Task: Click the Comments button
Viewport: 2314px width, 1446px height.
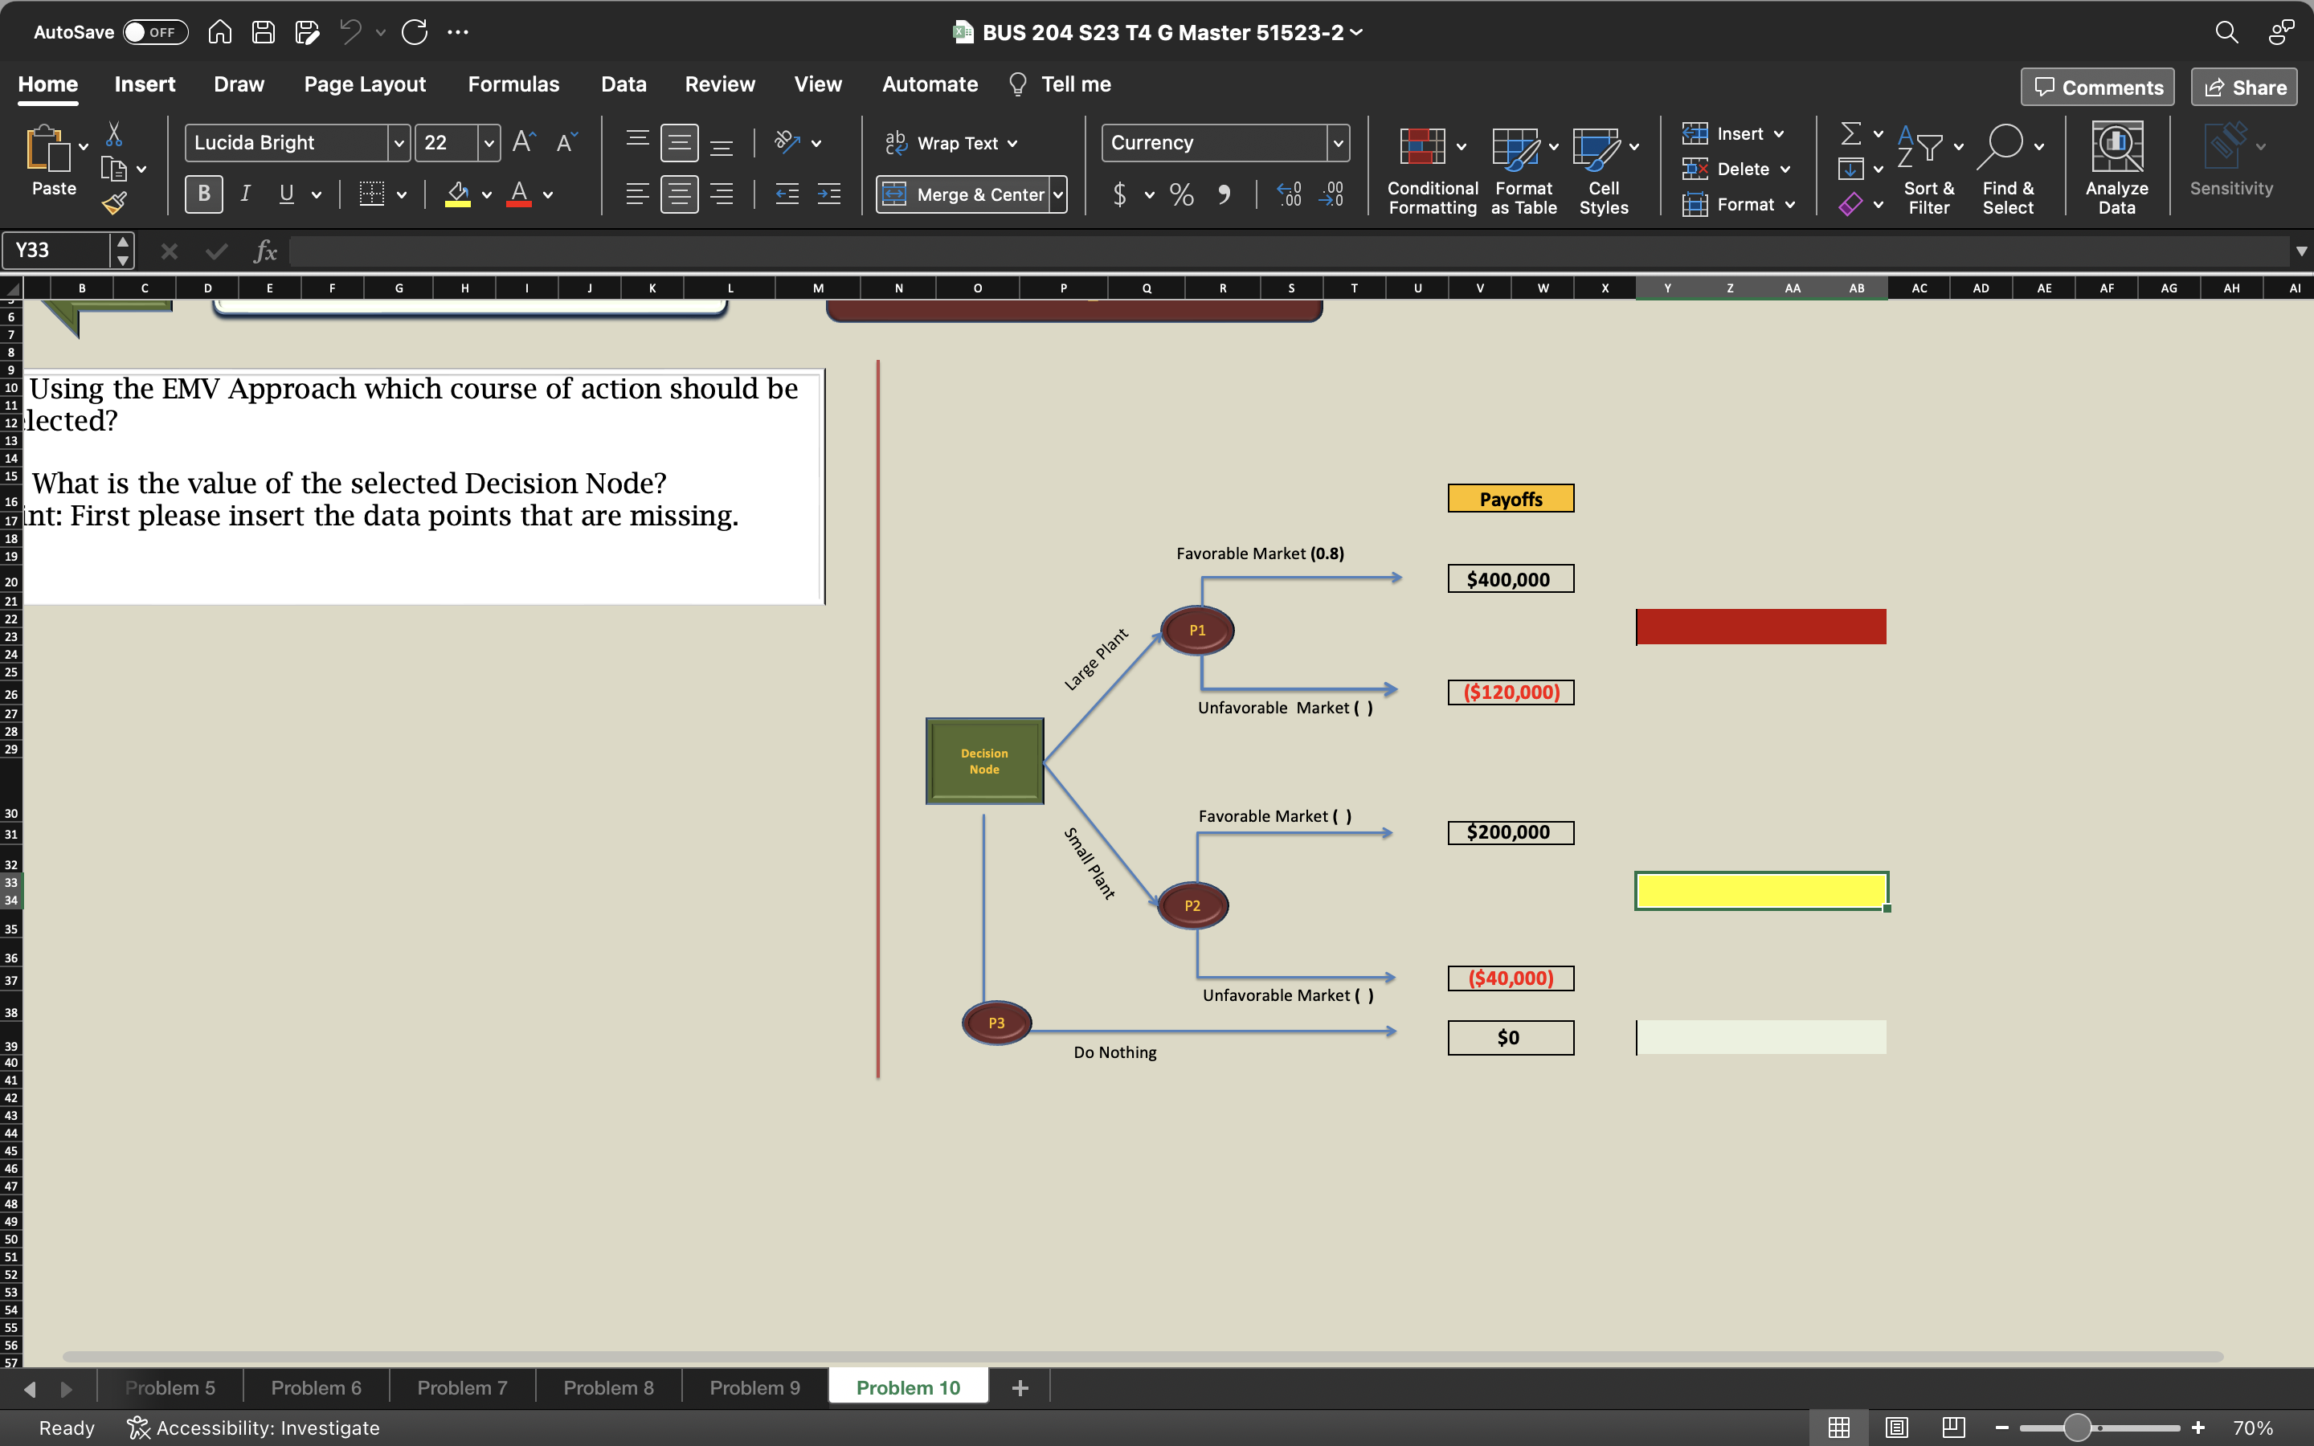Action: pos(2098,87)
